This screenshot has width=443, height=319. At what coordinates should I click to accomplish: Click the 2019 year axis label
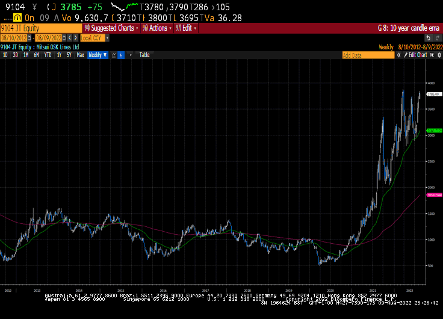(289, 291)
